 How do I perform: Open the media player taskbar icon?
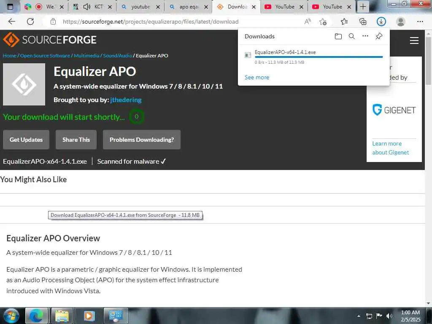(89, 316)
